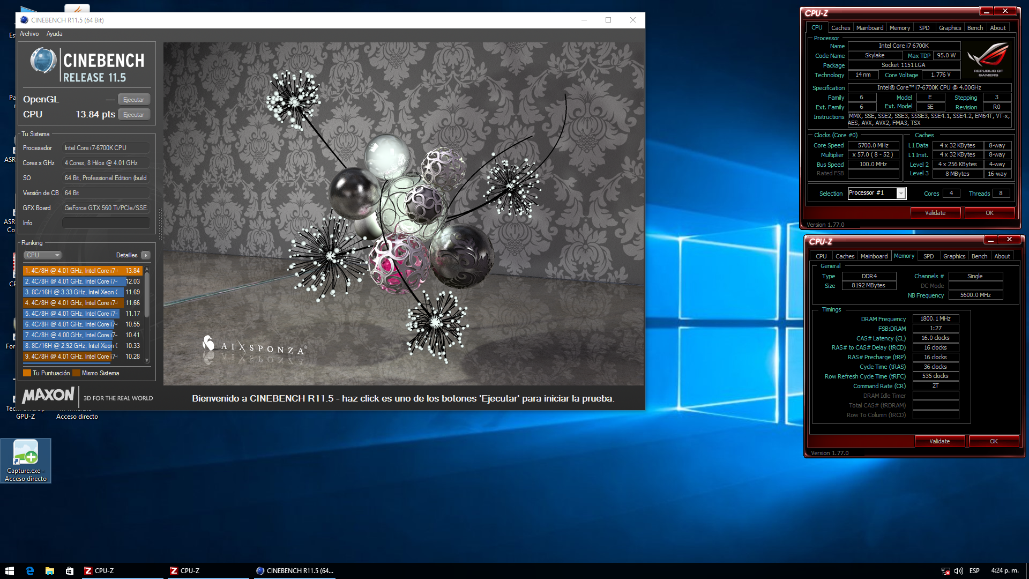The height and width of the screenshot is (579, 1029).
Task: Open Bench tab in upper CPU-Z window
Action: [x=975, y=28]
